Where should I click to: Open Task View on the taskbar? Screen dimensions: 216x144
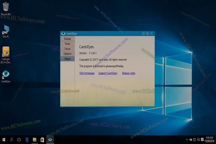(x=19, y=140)
